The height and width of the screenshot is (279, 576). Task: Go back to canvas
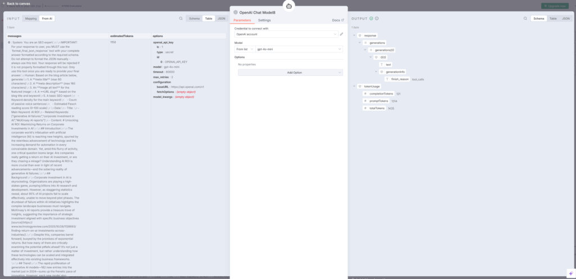coord(17,3)
